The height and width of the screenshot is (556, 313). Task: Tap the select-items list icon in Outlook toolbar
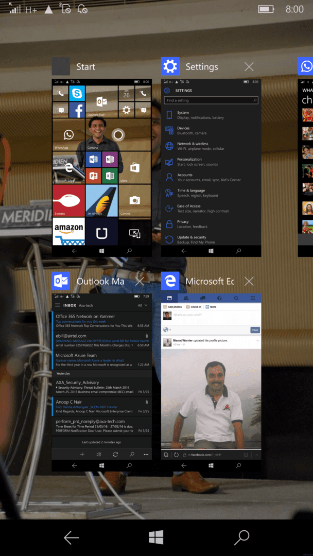(x=99, y=454)
